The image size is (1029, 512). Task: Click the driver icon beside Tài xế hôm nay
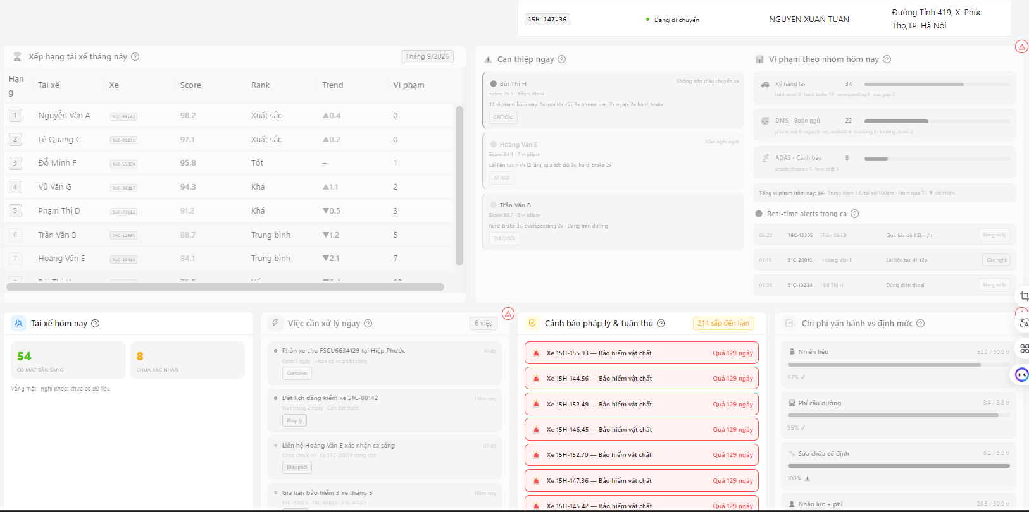click(18, 323)
